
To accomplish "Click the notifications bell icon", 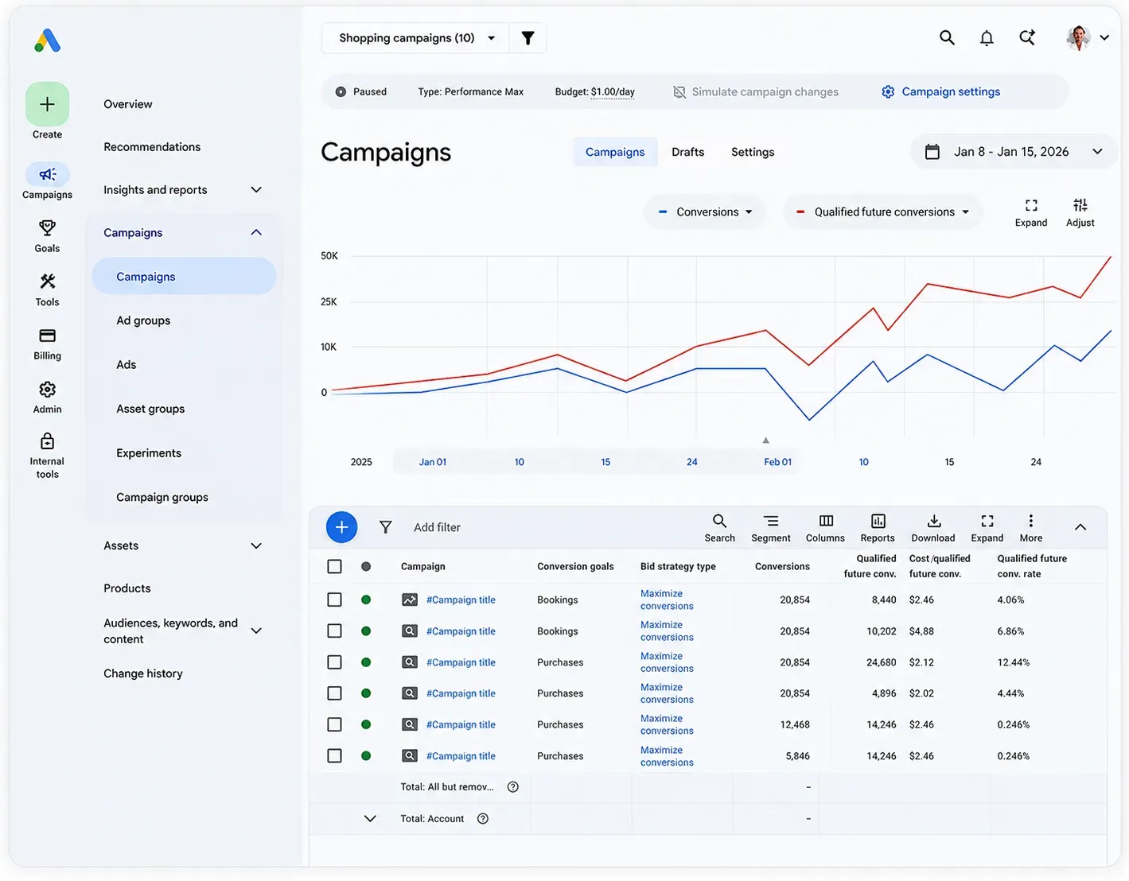I will (987, 37).
